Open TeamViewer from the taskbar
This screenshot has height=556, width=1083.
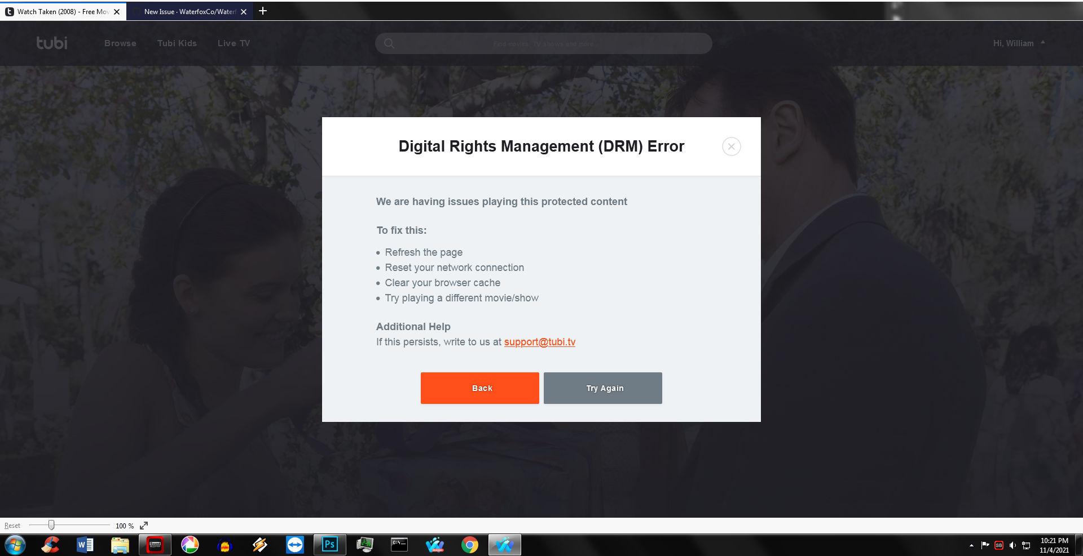[295, 544]
